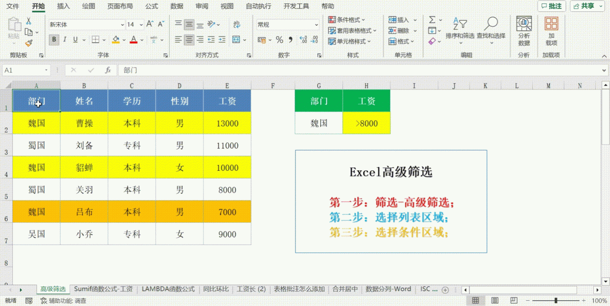Expand the borders dropdown arrow

point(104,39)
